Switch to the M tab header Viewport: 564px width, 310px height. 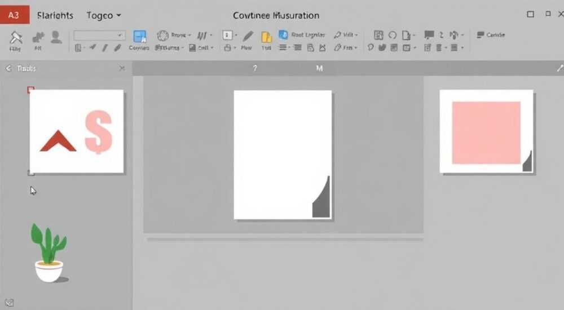point(319,68)
